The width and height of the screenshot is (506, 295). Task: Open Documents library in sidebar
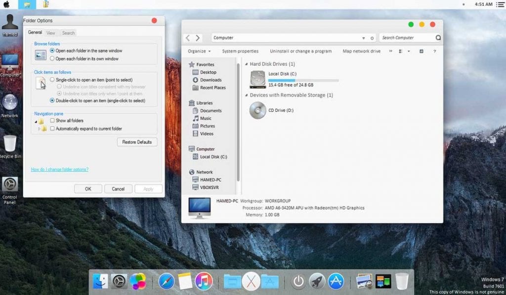tap(207, 111)
